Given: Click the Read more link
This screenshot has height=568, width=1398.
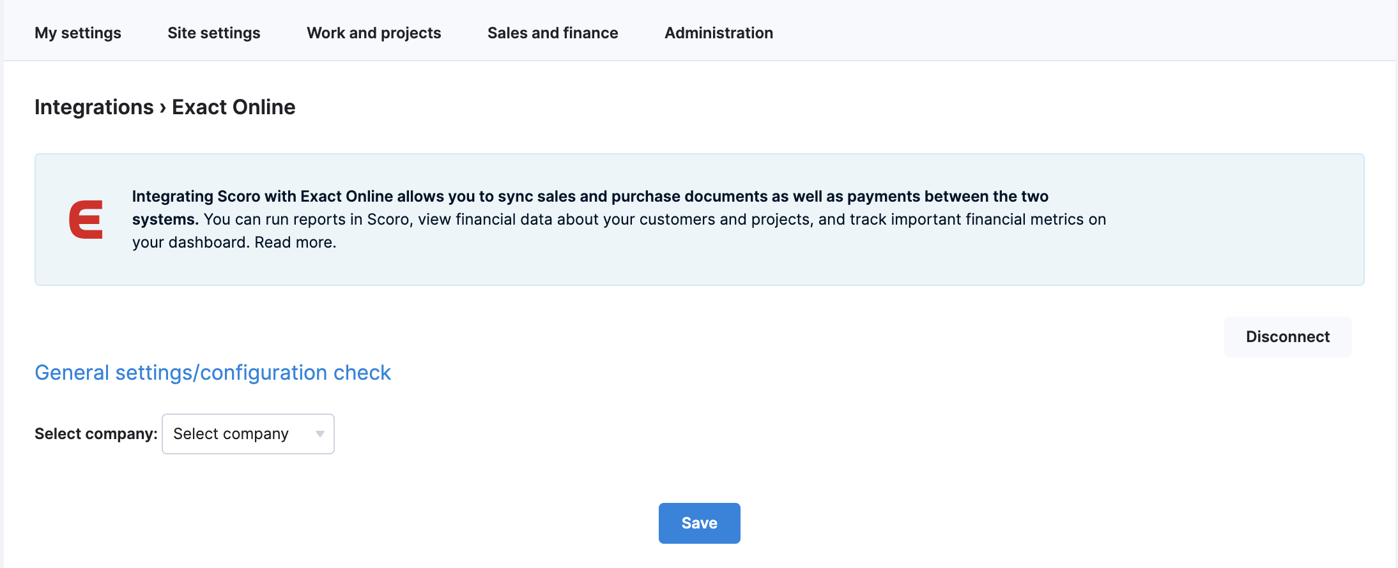Looking at the screenshot, I should [x=295, y=243].
